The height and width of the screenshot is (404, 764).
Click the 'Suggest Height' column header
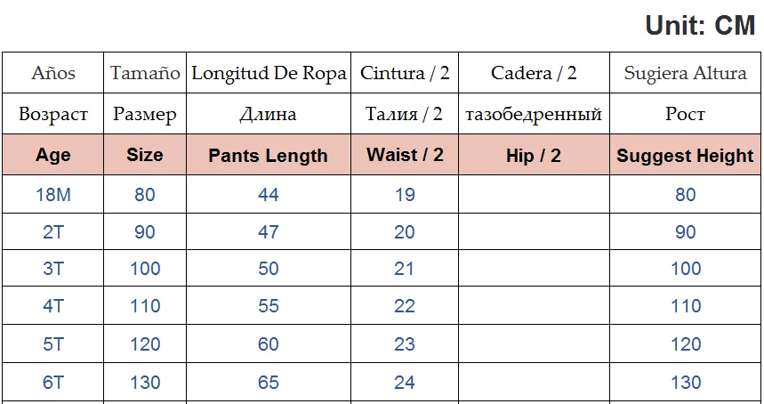pyautogui.click(x=685, y=156)
